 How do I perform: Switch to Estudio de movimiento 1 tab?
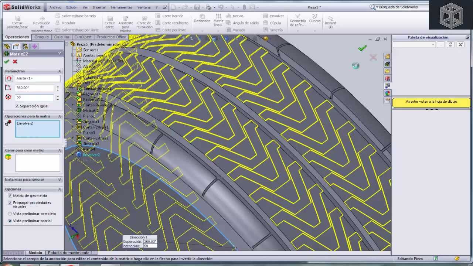pos(70,253)
